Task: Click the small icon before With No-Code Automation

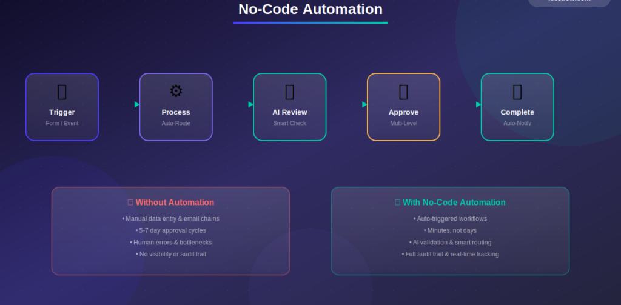Action: pyautogui.click(x=397, y=203)
